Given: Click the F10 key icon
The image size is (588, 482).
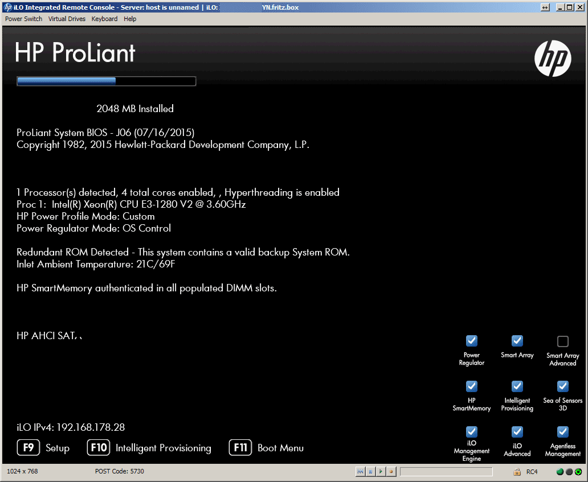Looking at the screenshot, I should [99, 447].
